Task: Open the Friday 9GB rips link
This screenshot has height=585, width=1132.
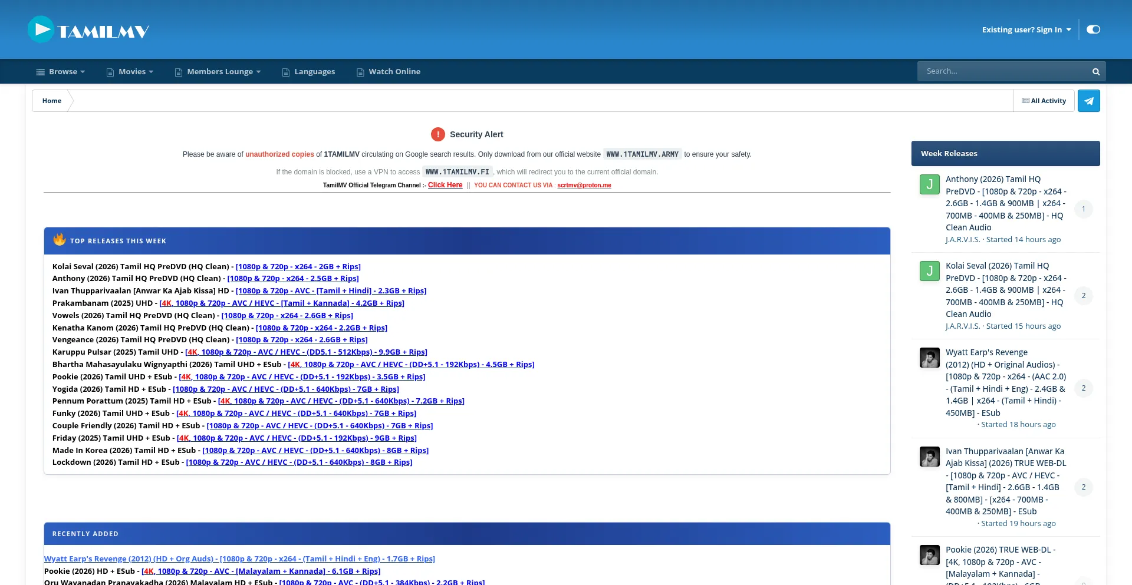Action: (x=297, y=438)
